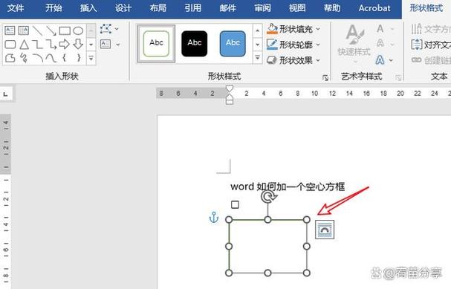Select the triangle shape

(x=25, y=45)
